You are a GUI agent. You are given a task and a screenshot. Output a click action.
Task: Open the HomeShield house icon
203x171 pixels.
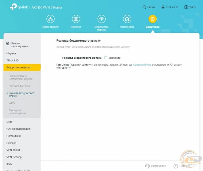coord(127,19)
